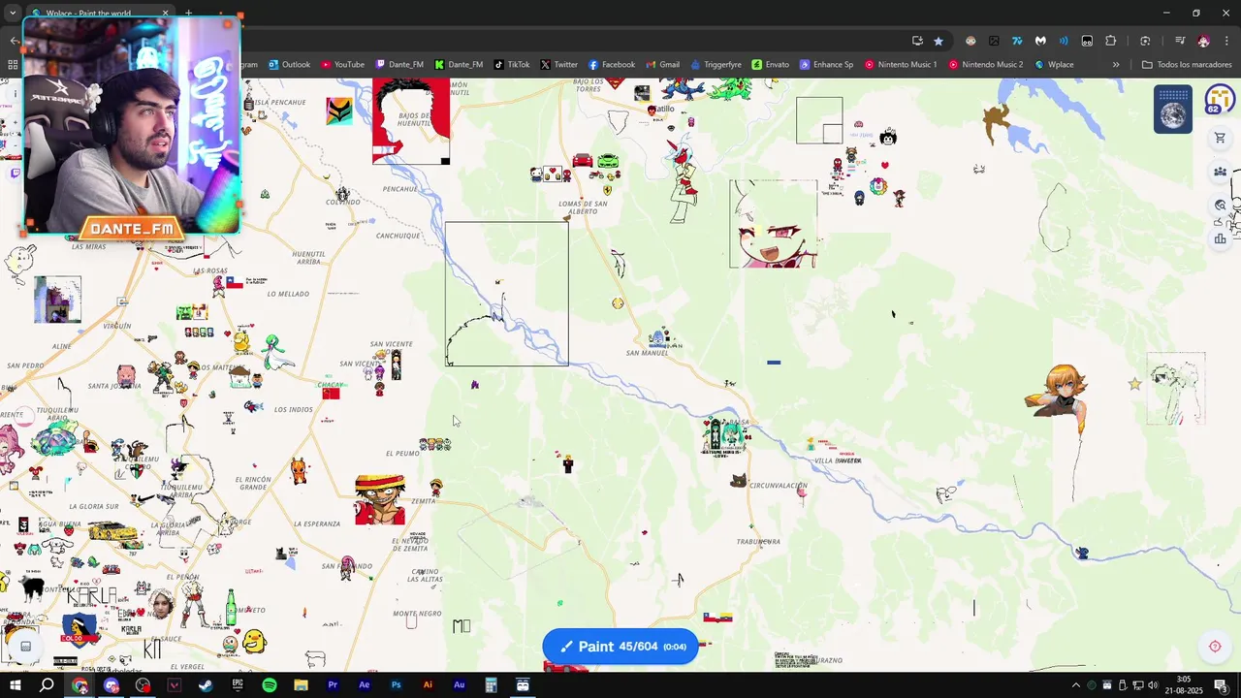This screenshot has height=698, width=1241.
Task: Show hidden system tray icons
Action: click(1075, 685)
